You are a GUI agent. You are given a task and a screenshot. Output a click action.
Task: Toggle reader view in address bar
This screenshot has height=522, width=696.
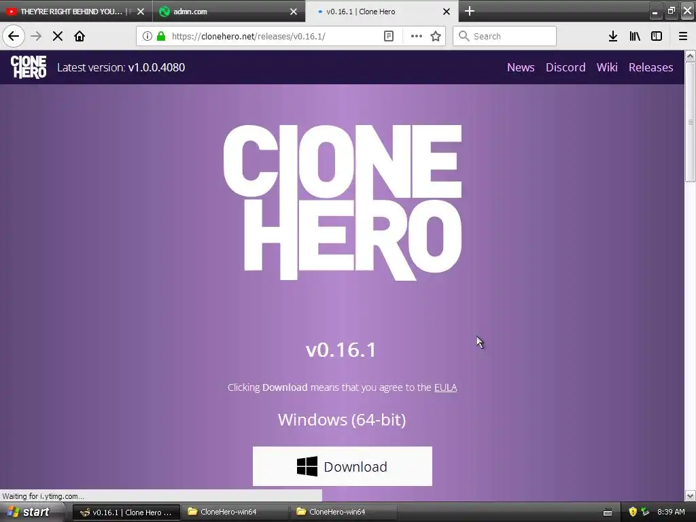tap(388, 36)
